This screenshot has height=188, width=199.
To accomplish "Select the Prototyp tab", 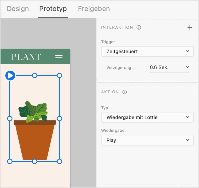I will (x=53, y=9).
